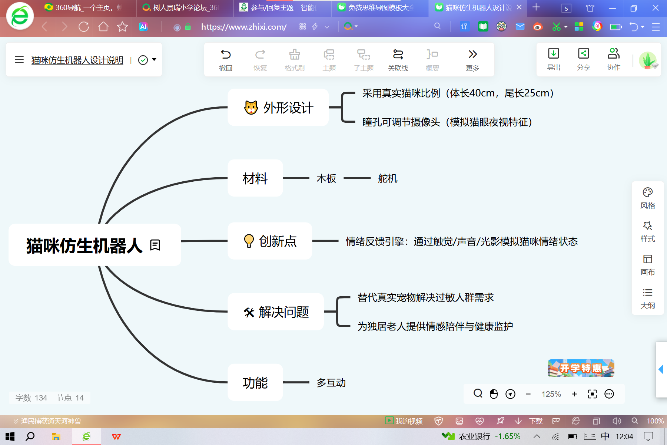Open the hamburger menu beside the document title

[19, 60]
